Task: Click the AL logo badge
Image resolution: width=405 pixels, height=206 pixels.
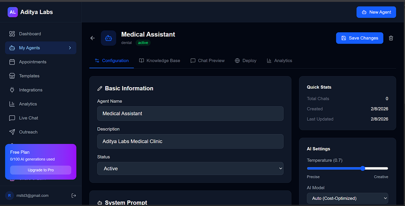Action: (x=13, y=12)
